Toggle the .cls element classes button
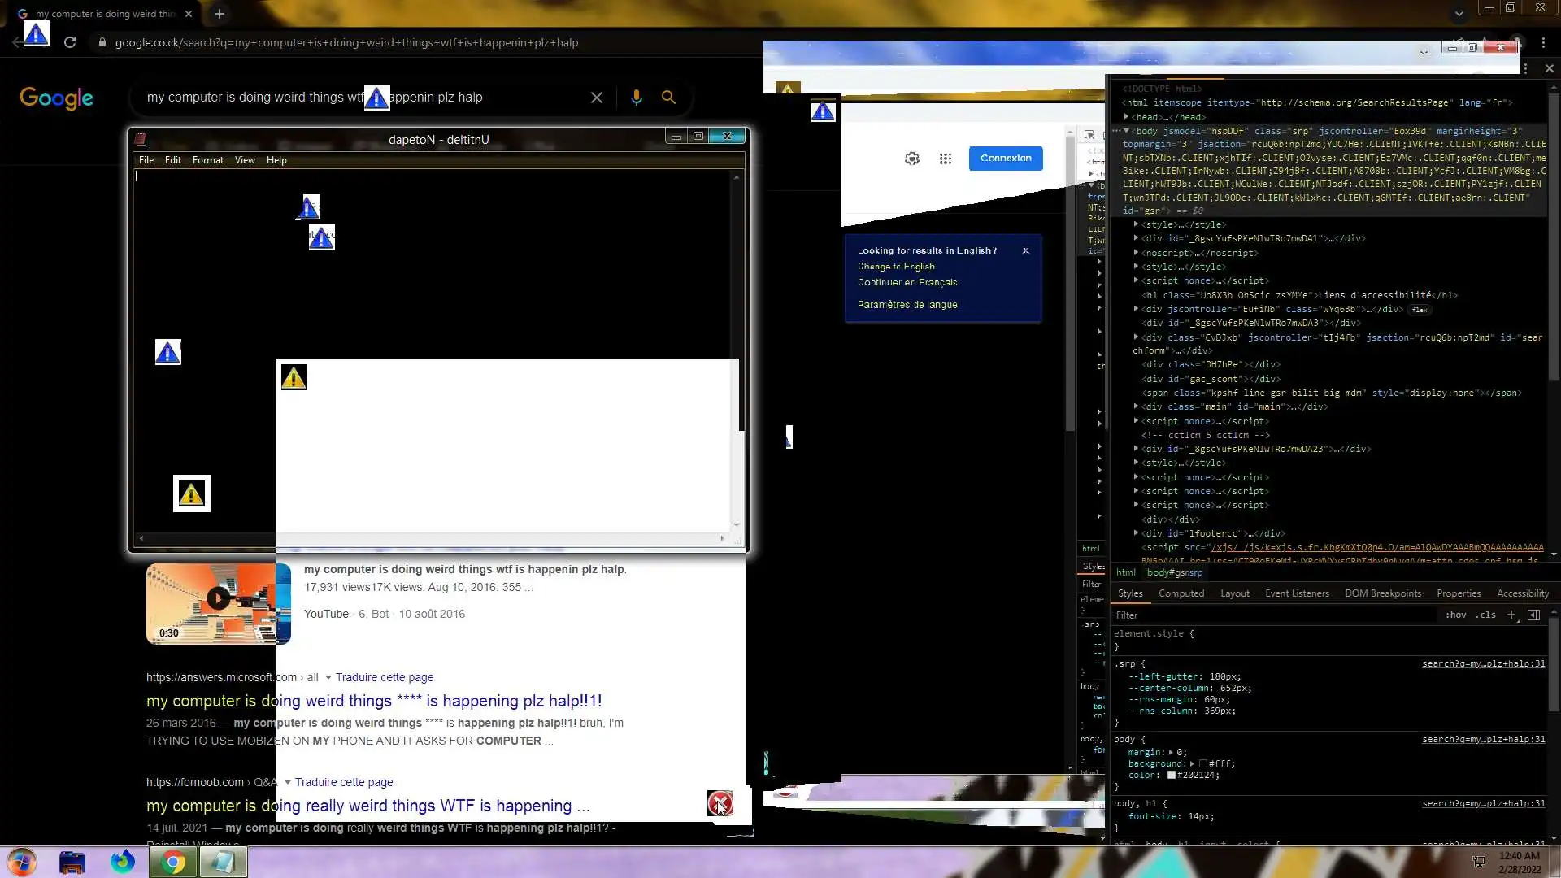 point(1487,615)
